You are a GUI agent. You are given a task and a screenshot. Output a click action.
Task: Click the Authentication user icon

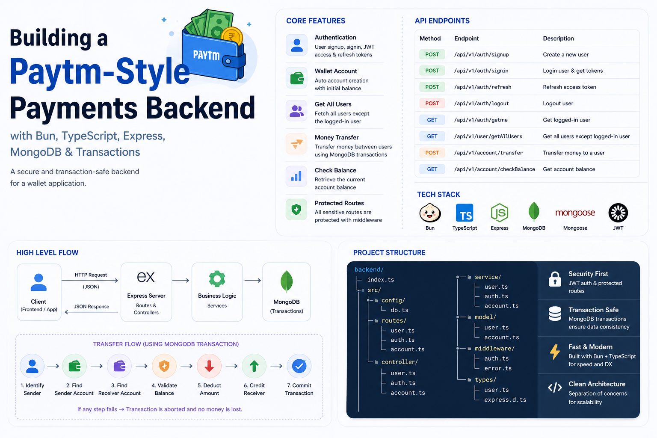tap(296, 45)
